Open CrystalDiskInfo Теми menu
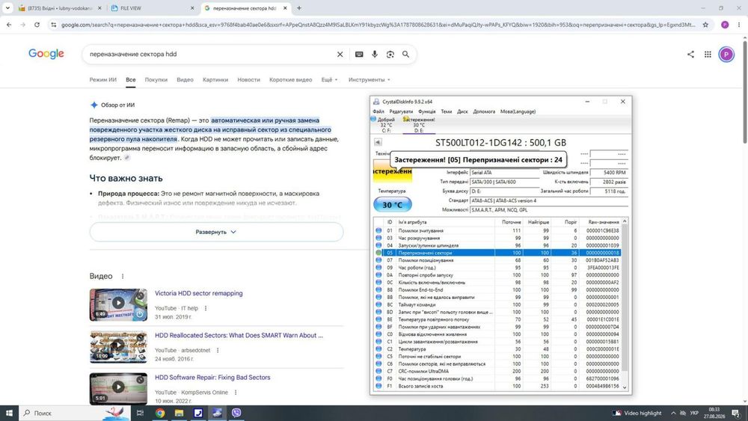 click(x=447, y=111)
